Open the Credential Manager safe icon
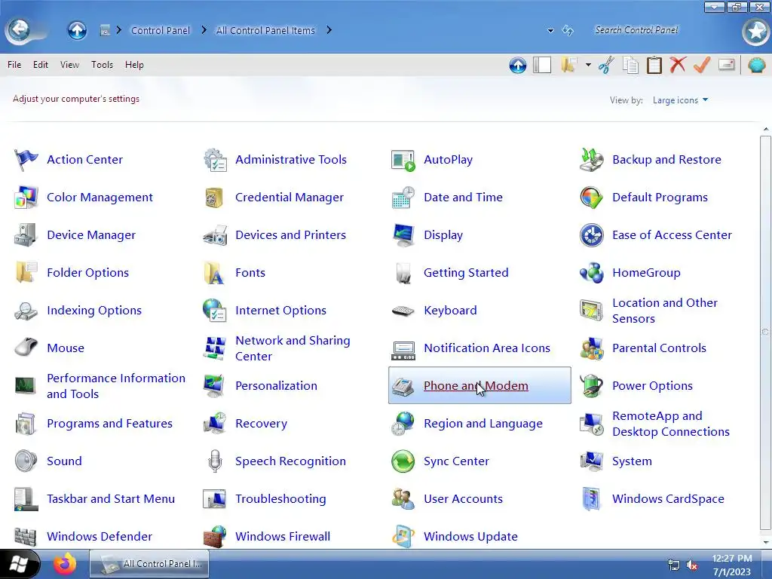This screenshot has height=579, width=772. (214, 198)
